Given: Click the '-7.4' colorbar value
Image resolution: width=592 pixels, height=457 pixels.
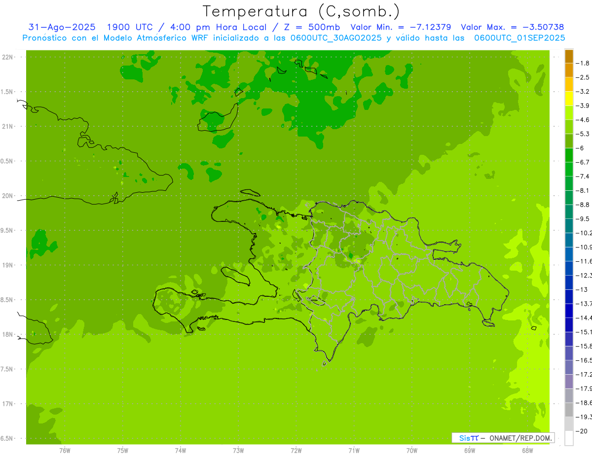Looking at the screenshot, I should coord(584,176).
